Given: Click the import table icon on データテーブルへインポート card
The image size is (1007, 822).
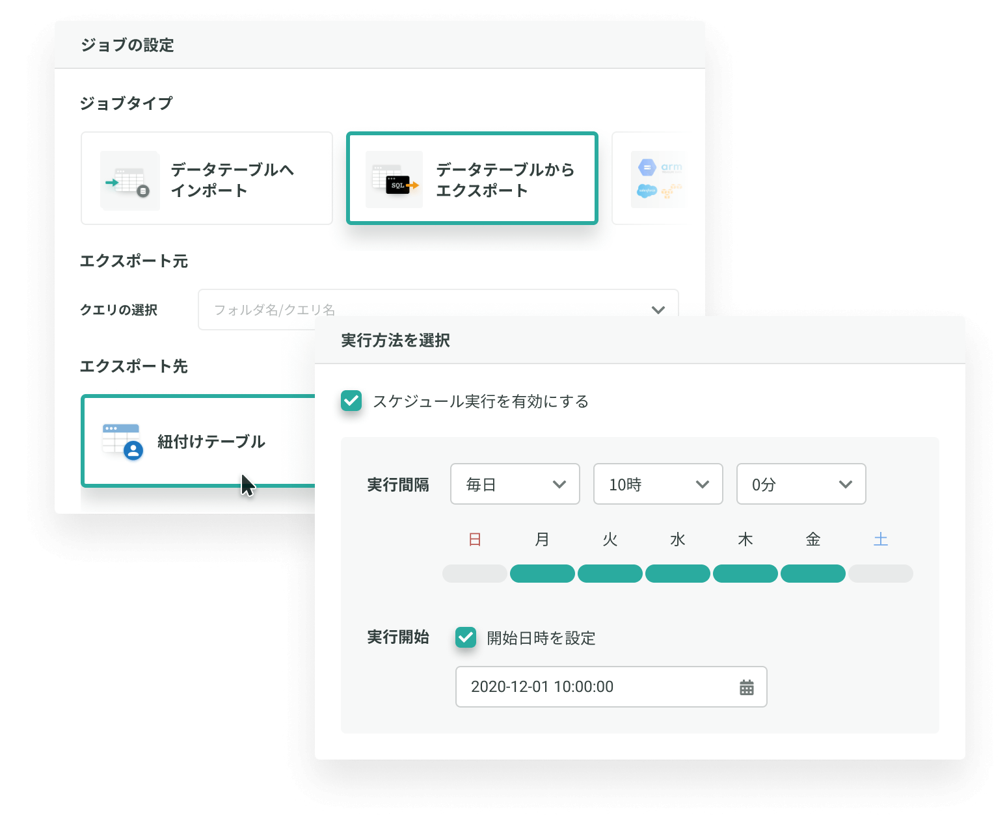Looking at the screenshot, I should point(129,180).
